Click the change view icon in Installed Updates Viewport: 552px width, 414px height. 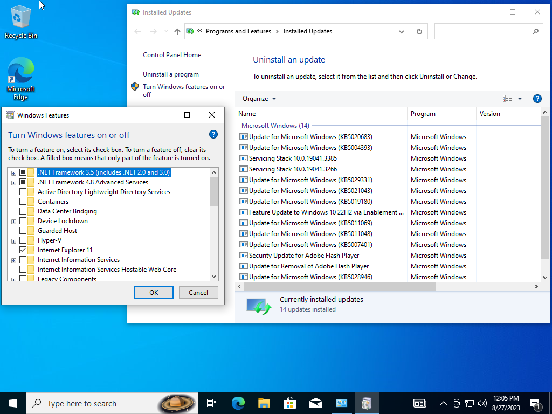pyautogui.click(x=507, y=99)
